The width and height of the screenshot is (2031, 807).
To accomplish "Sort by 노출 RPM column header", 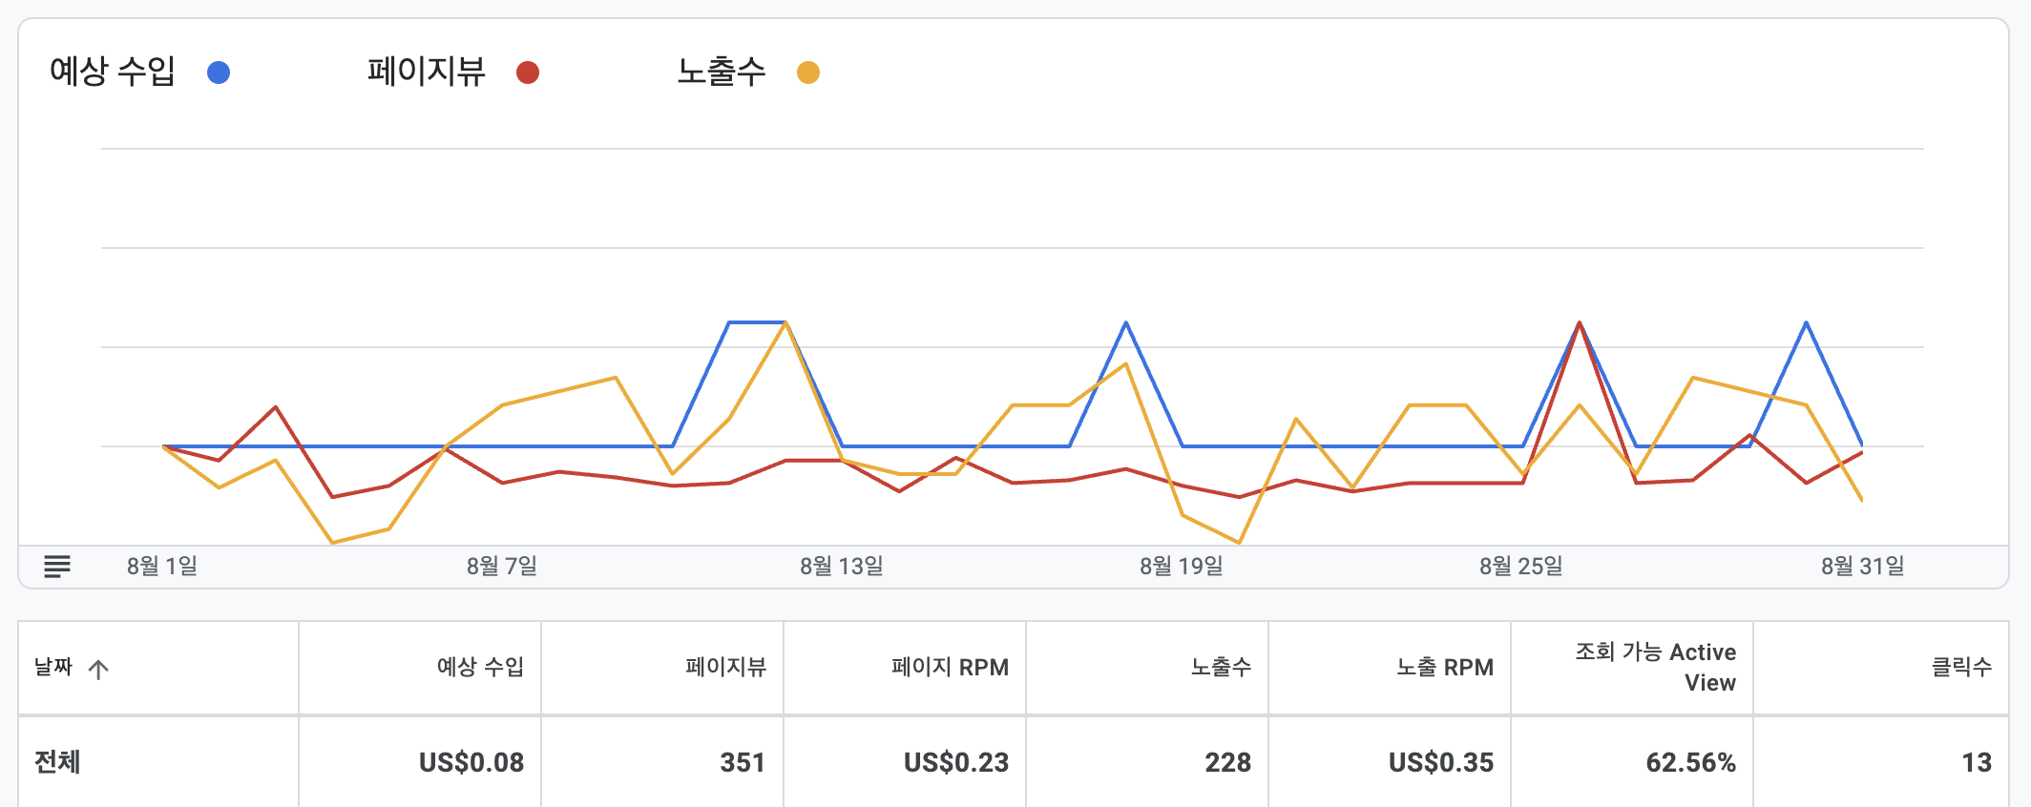I will (1445, 668).
